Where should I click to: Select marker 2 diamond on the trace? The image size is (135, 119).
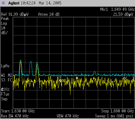click(x=77, y=78)
